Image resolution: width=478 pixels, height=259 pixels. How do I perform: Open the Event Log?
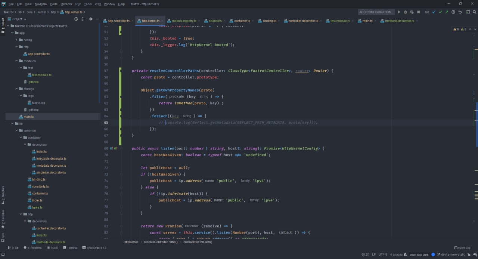462,248
